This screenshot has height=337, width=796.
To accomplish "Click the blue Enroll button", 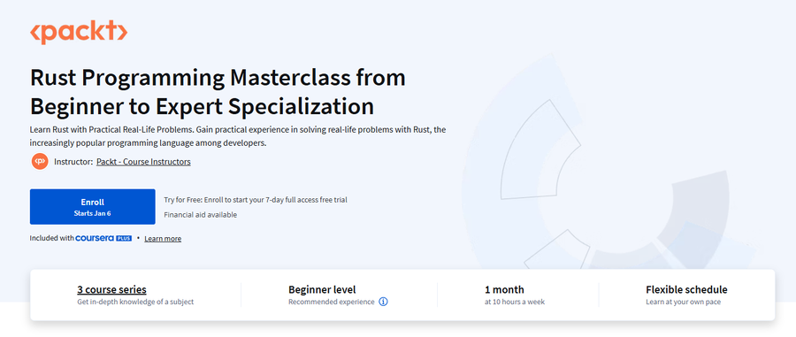I will coord(92,207).
